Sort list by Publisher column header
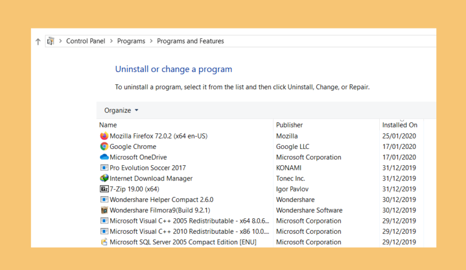The height and width of the screenshot is (270, 466). coord(289,125)
